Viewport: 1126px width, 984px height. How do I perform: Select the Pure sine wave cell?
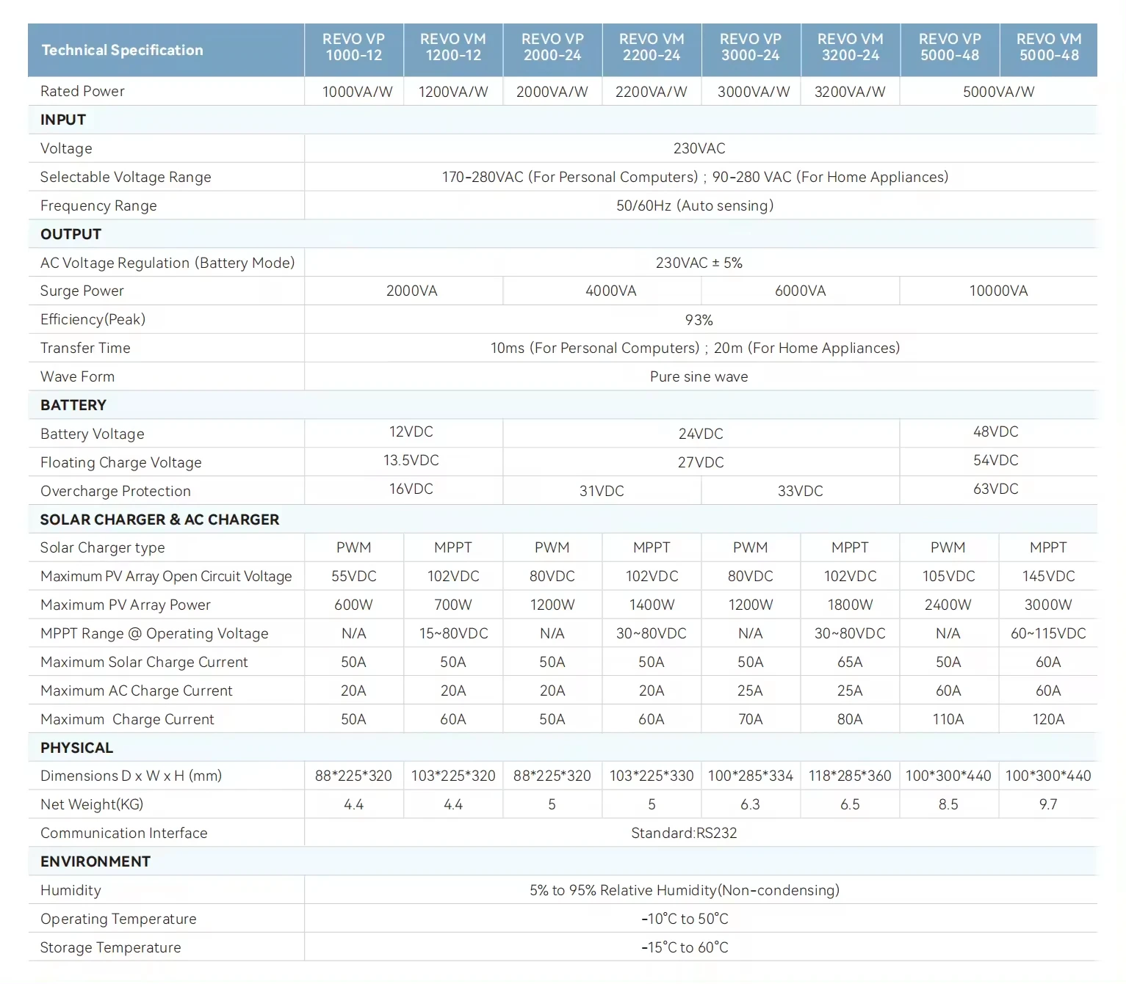(x=699, y=376)
